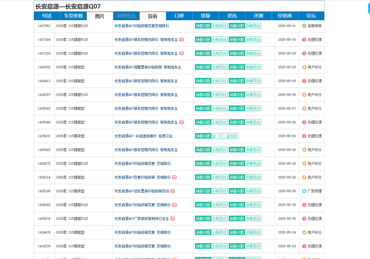Click complaint number 1436297

(x=44, y=95)
